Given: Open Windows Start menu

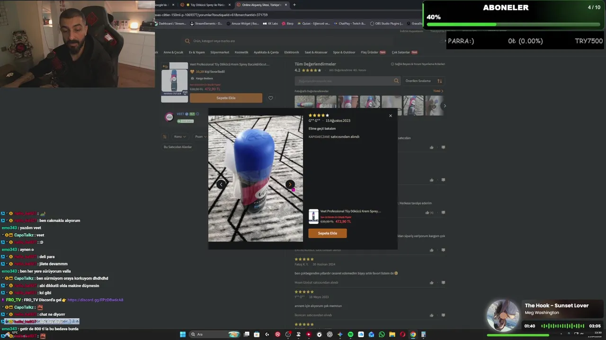Looking at the screenshot, I should click(x=183, y=334).
